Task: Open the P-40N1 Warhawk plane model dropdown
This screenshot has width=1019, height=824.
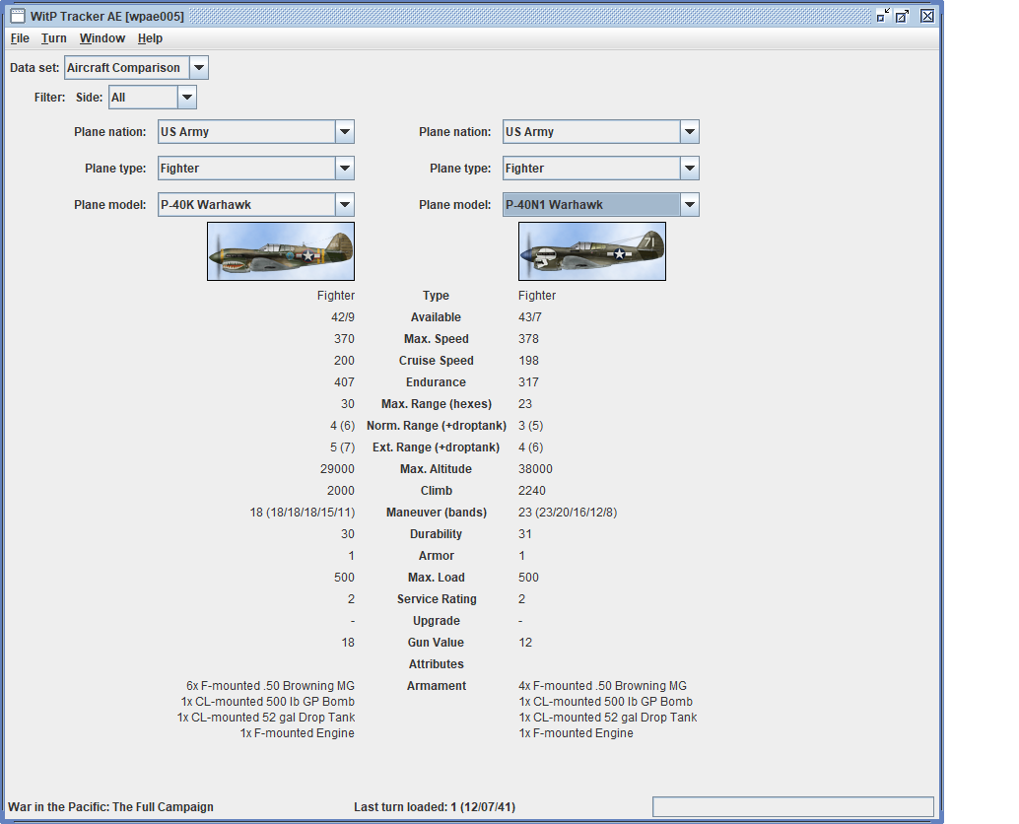Action: [x=689, y=205]
